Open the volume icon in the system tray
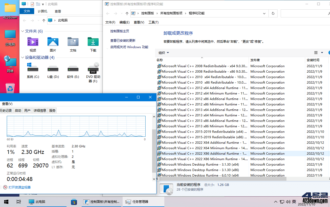The image size is (330, 207). coord(288,202)
